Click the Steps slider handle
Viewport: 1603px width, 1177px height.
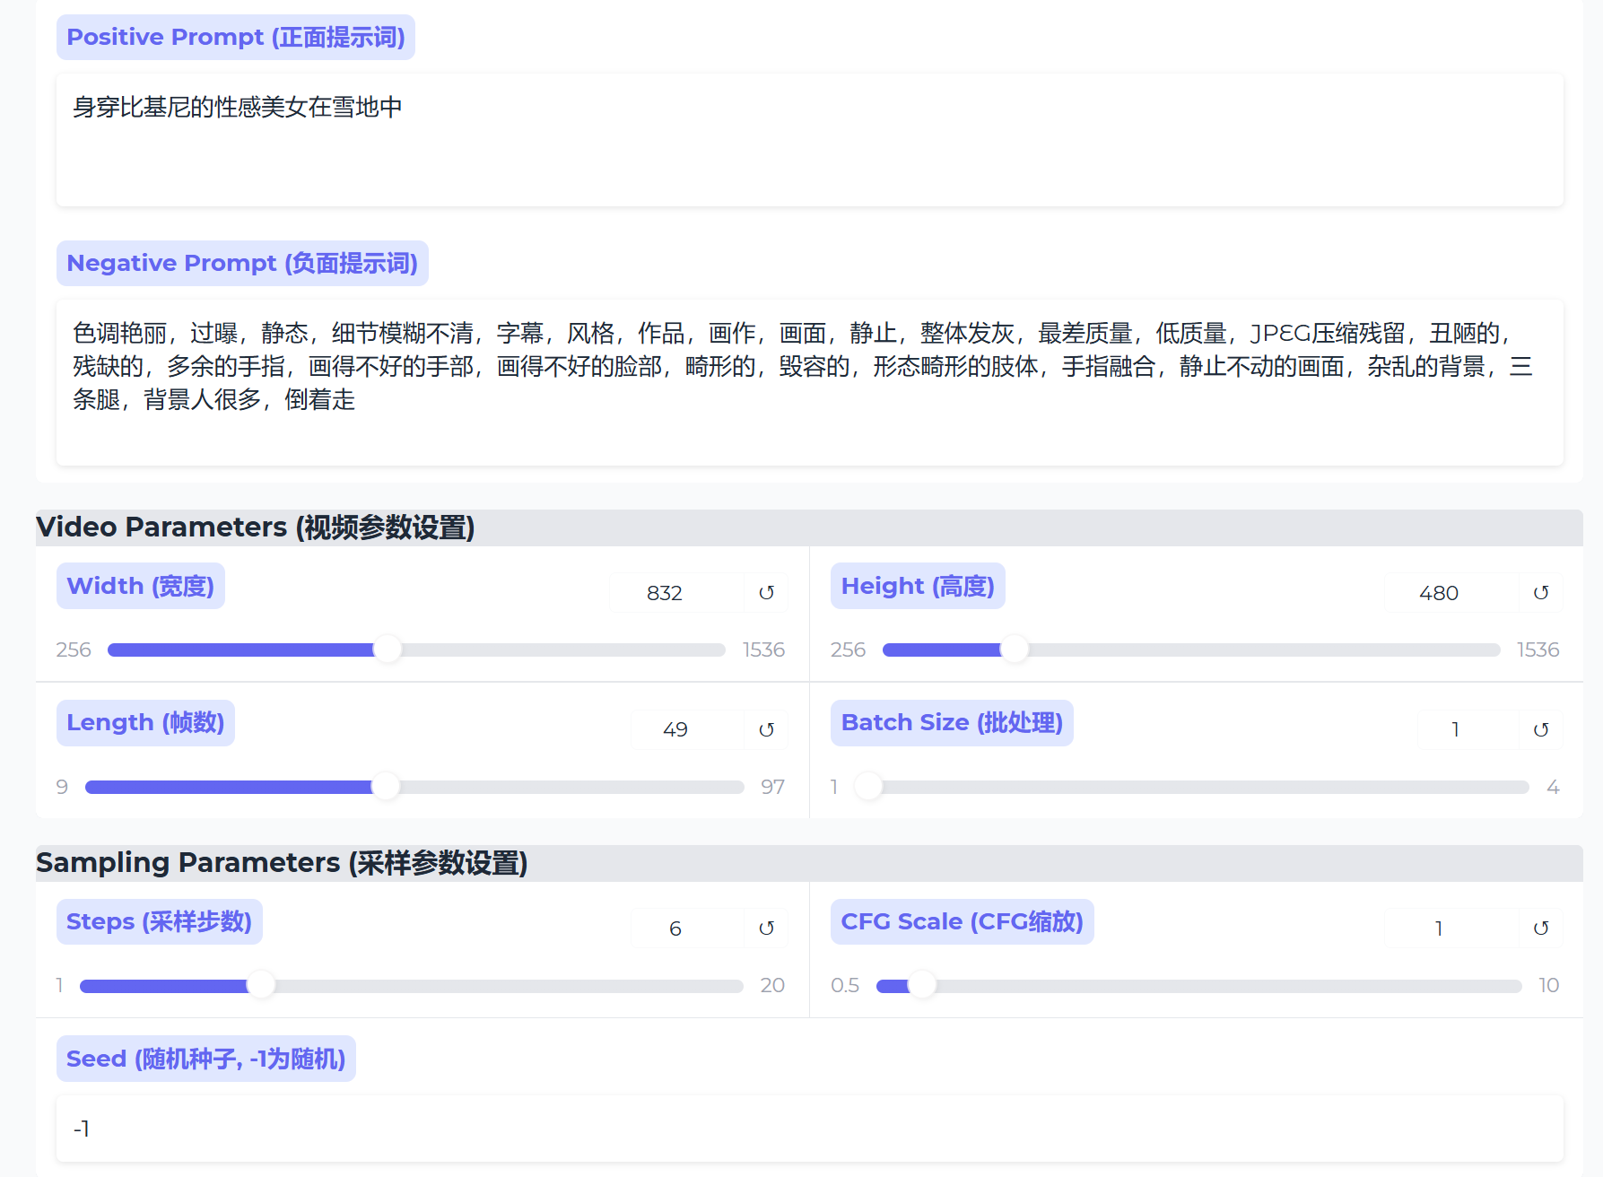(x=263, y=984)
